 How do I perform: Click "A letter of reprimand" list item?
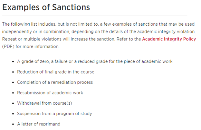coord(39,124)
